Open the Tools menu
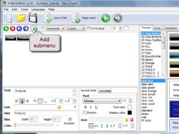 click(x=24, y=9)
